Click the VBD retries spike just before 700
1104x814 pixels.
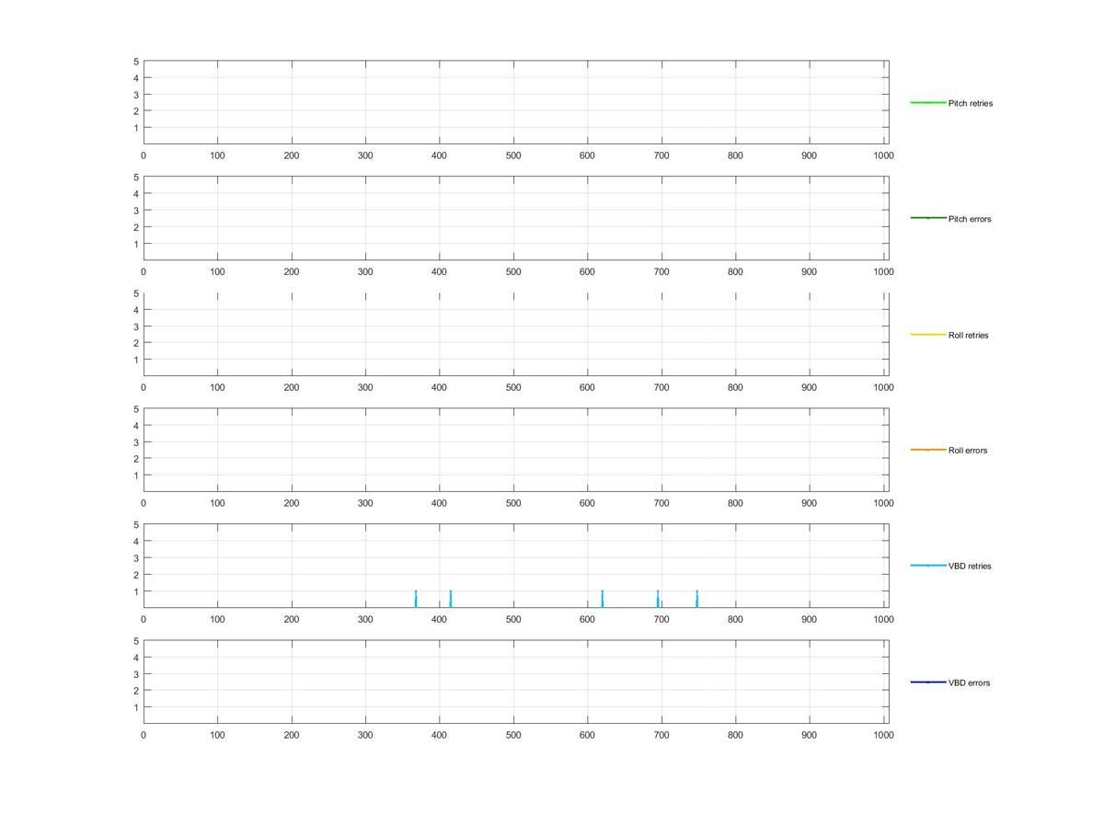pos(658,599)
